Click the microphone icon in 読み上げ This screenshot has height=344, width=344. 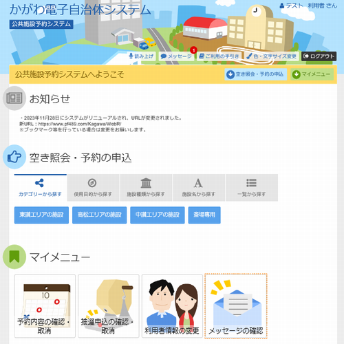(131, 56)
